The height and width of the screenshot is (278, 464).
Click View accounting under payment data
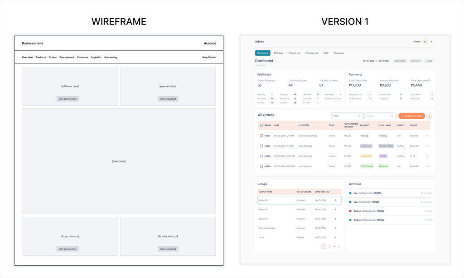pos(168,99)
